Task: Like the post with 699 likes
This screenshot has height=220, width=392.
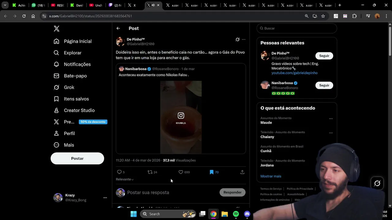Action: coord(181,172)
